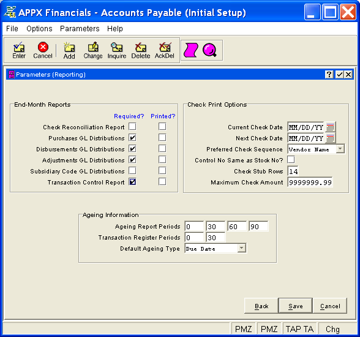Screen dimensions: 360x337
Task: Open the Options menu
Action: click(39, 29)
